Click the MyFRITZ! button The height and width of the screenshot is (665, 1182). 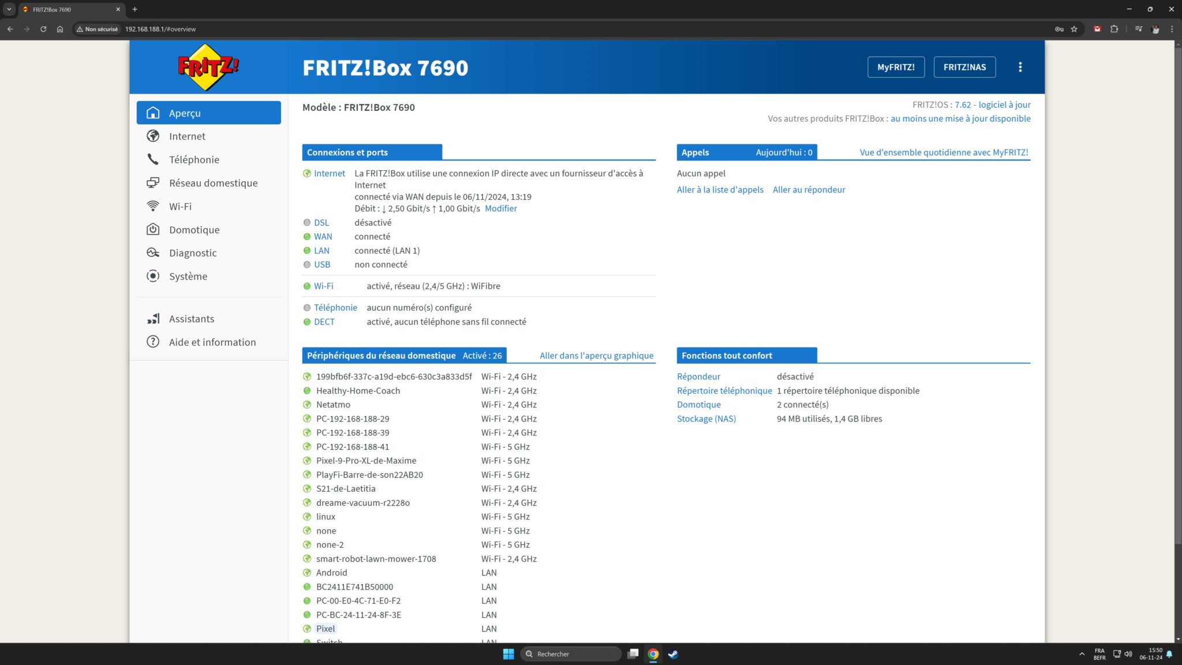[896, 67]
